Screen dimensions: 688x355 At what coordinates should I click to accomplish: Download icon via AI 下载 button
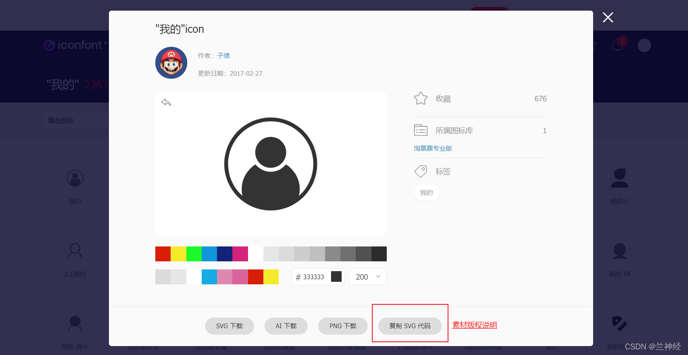(x=286, y=326)
